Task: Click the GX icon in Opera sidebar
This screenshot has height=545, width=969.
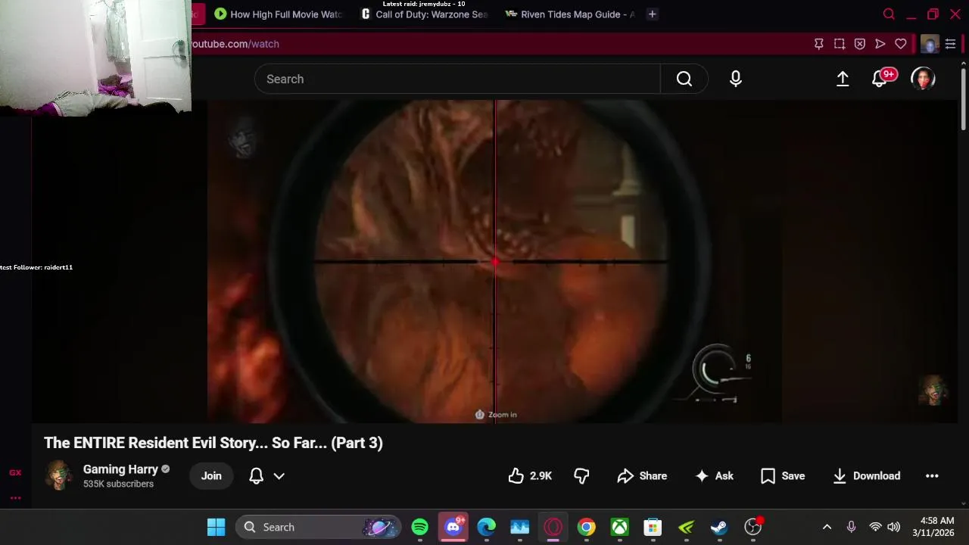Action: pyautogui.click(x=15, y=473)
